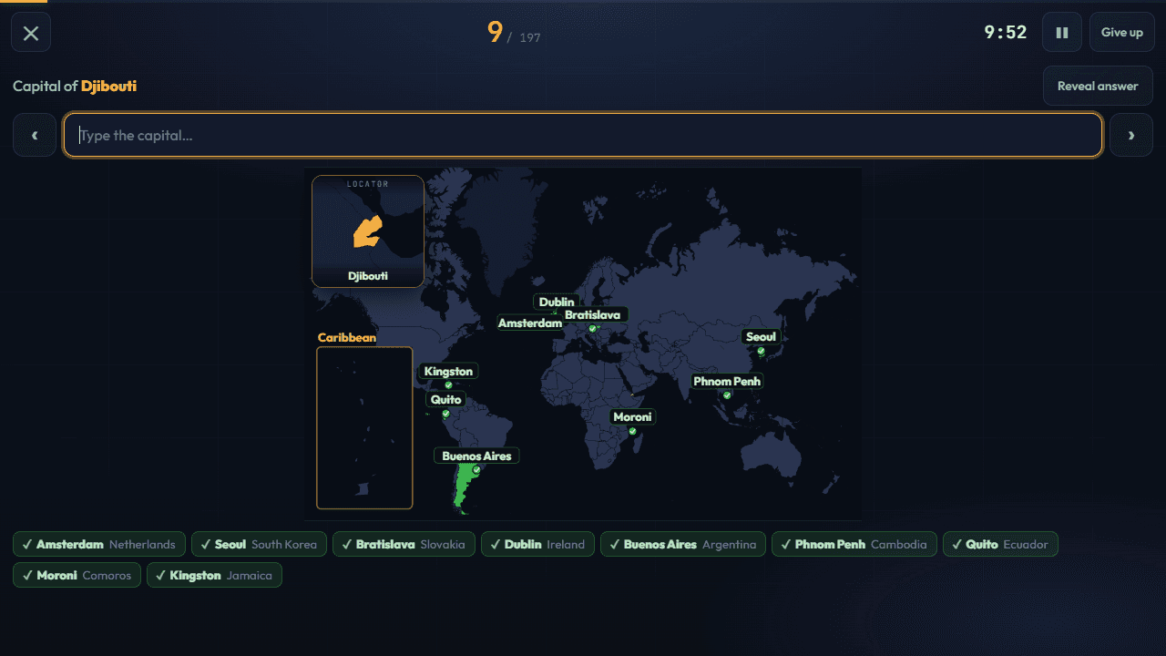Select the Bratislava Slovakia answered chip

404,544
